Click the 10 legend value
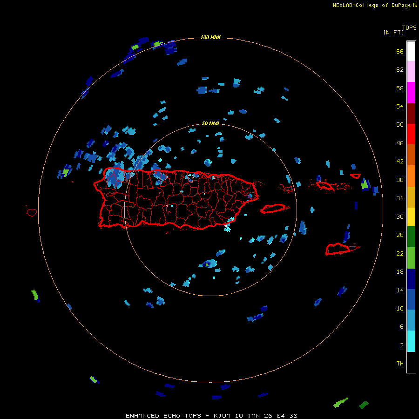Screen dimensions: 419x419 (400, 308)
